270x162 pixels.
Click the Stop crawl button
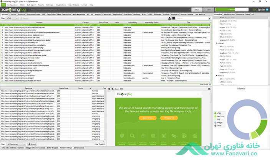click(197, 10)
